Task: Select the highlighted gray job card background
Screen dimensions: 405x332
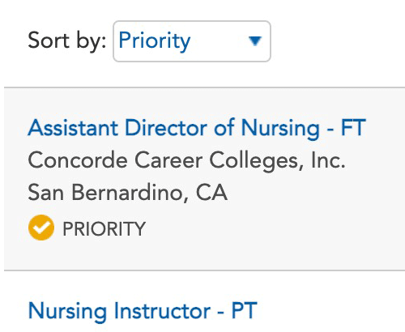Action: [204, 179]
